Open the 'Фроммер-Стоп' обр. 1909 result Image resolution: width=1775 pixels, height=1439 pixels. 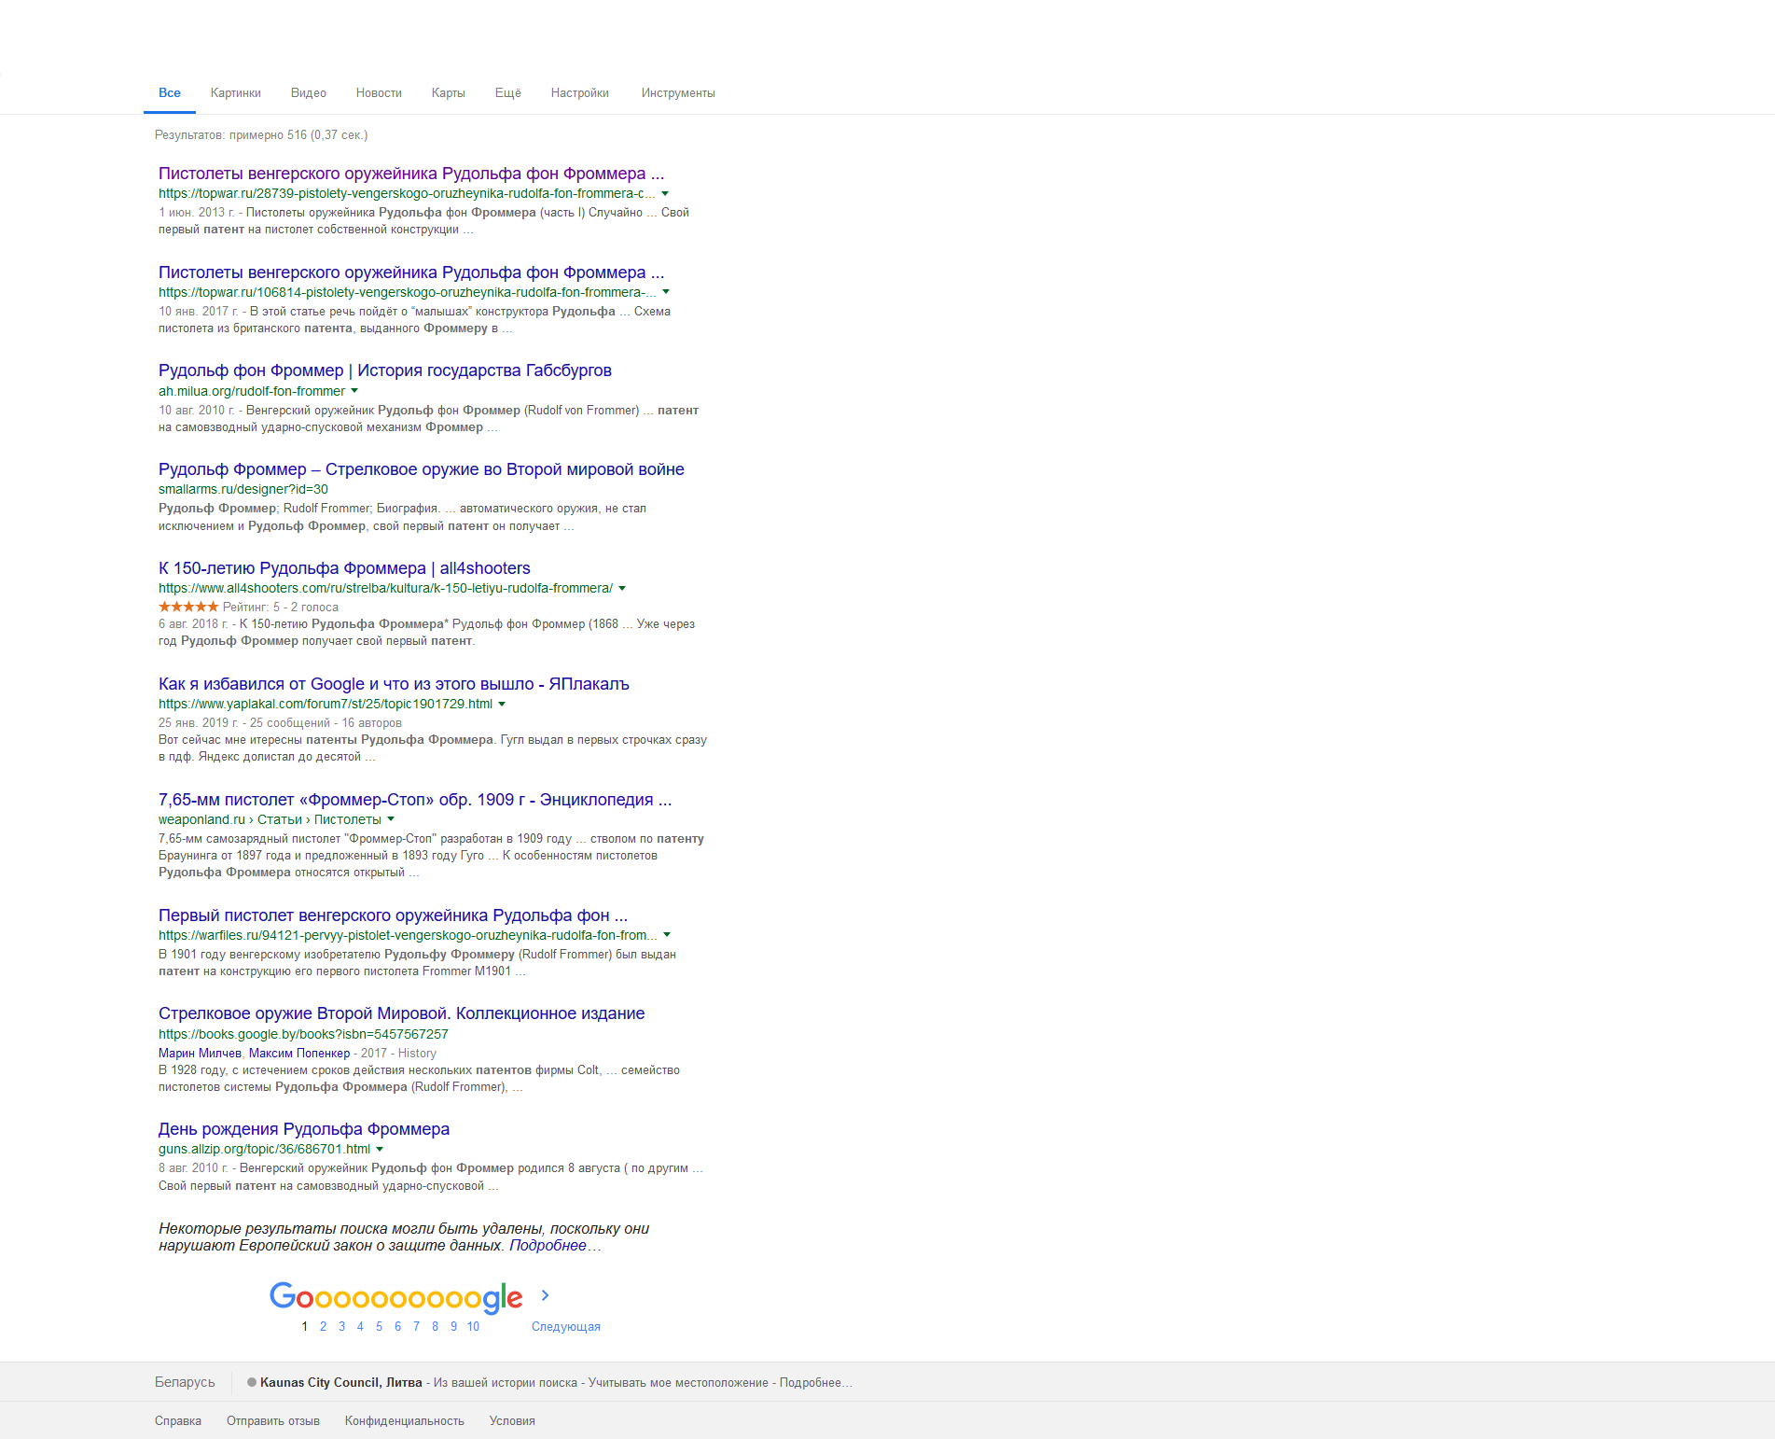coord(415,800)
